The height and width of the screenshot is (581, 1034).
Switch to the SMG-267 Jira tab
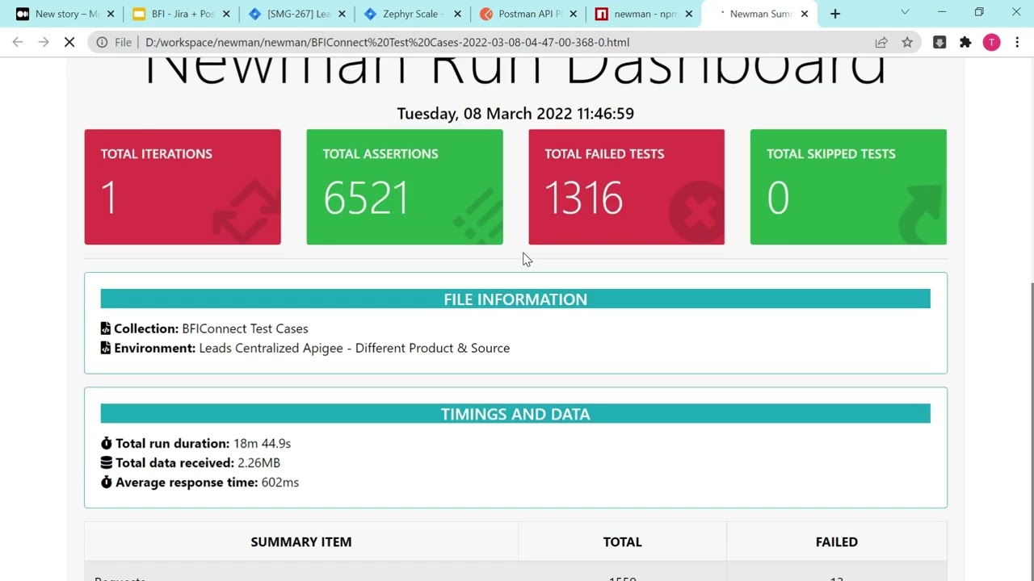click(x=289, y=14)
